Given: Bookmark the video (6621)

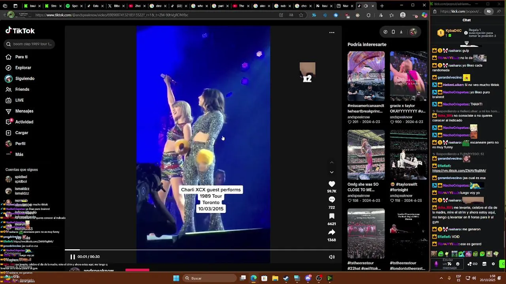Looking at the screenshot, I should click(x=332, y=216).
